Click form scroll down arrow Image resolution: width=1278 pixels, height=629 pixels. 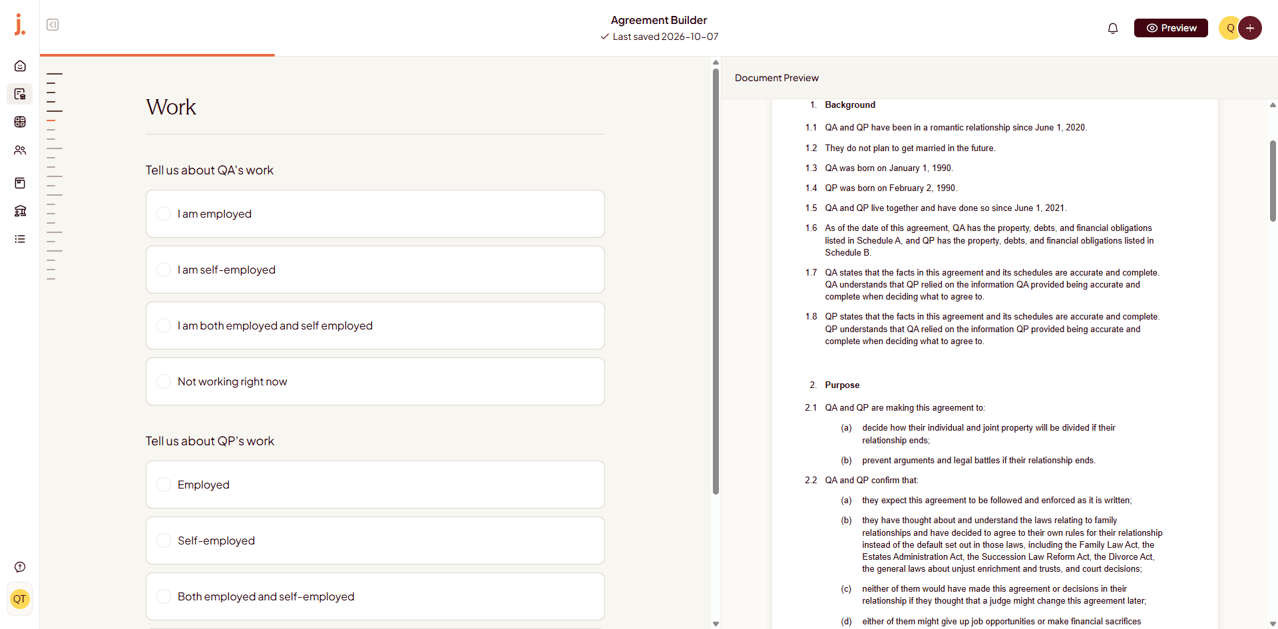[x=716, y=624]
